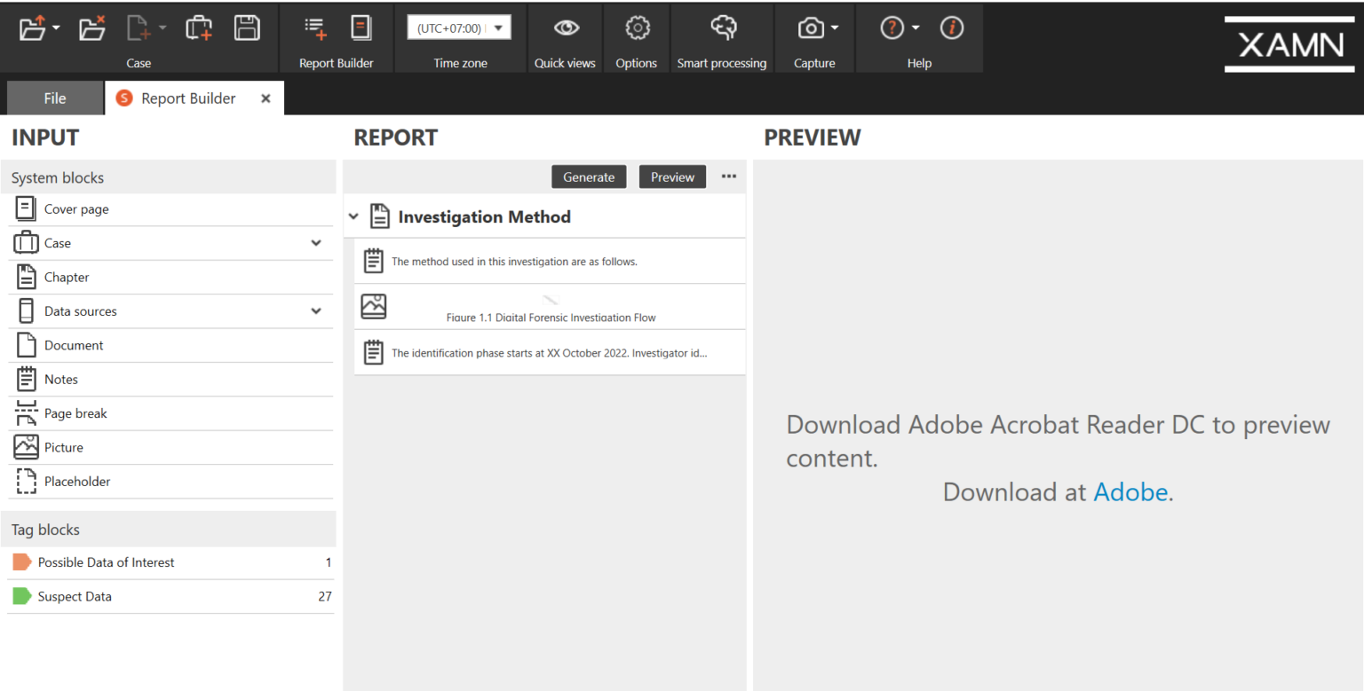Click the Generate report button
This screenshot has width=1364, height=691.
(x=588, y=177)
